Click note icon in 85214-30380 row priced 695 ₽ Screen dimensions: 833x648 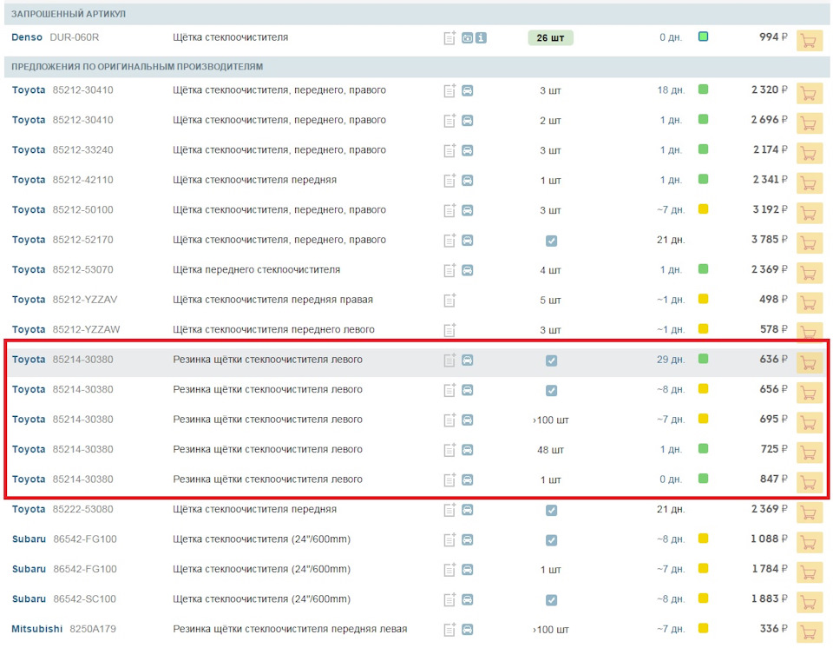point(449,420)
